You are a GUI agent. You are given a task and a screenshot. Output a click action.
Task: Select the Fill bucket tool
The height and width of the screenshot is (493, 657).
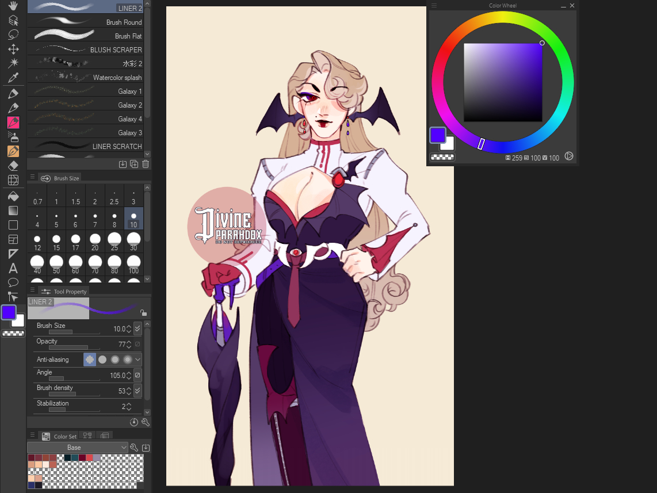pos(13,196)
